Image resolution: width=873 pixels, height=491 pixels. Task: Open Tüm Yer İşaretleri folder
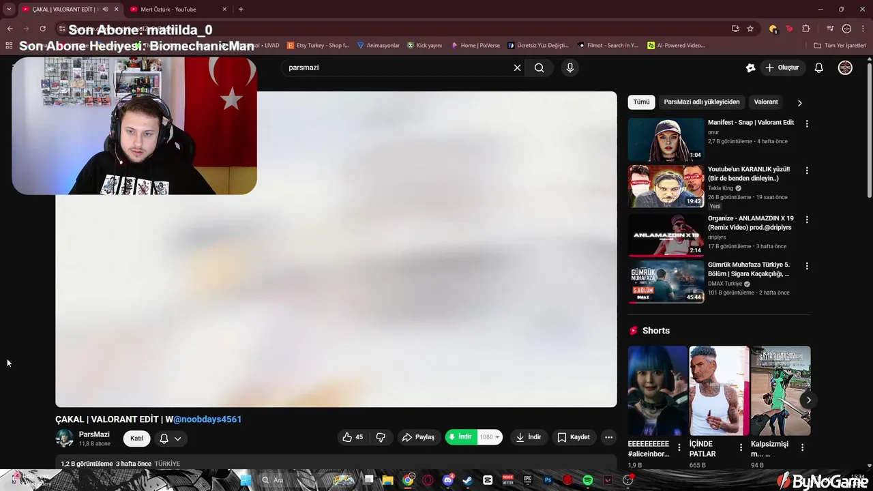click(840, 46)
